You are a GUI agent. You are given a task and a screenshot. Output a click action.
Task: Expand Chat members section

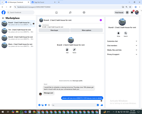122,46
